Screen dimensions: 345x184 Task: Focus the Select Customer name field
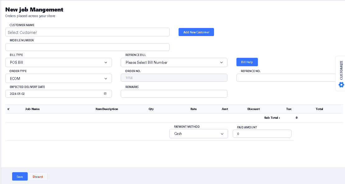click(87, 32)
